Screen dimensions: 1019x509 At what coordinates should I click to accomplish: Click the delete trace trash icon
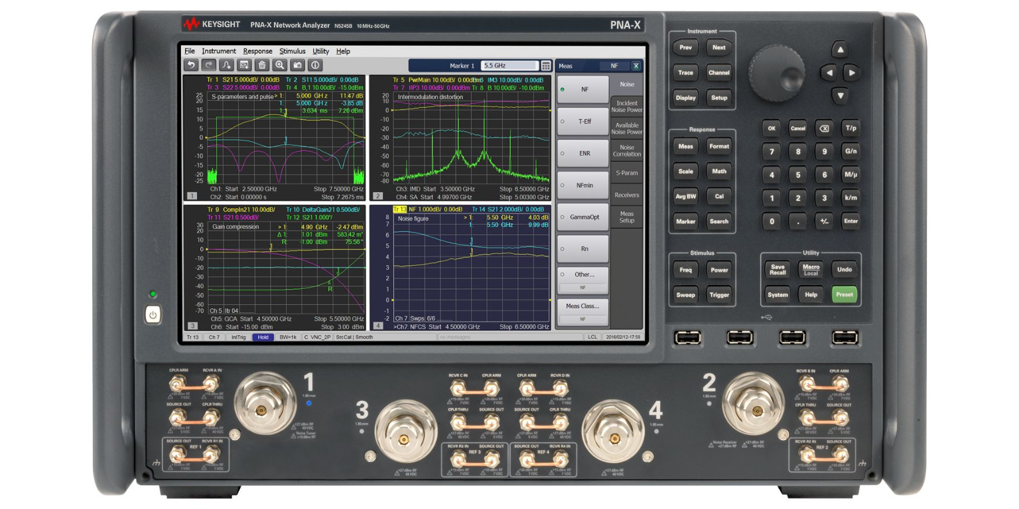[262, 65]
